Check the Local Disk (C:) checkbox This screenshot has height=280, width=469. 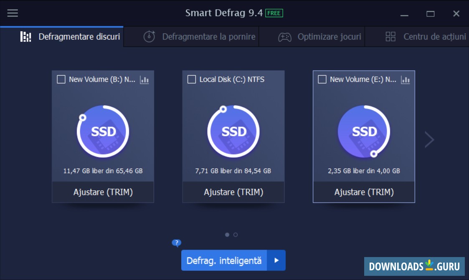(191, 79)
